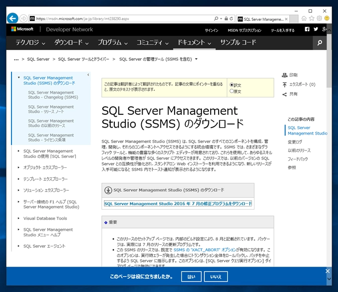
Task: Open browser settings gear icon
Action: [319, 18]
